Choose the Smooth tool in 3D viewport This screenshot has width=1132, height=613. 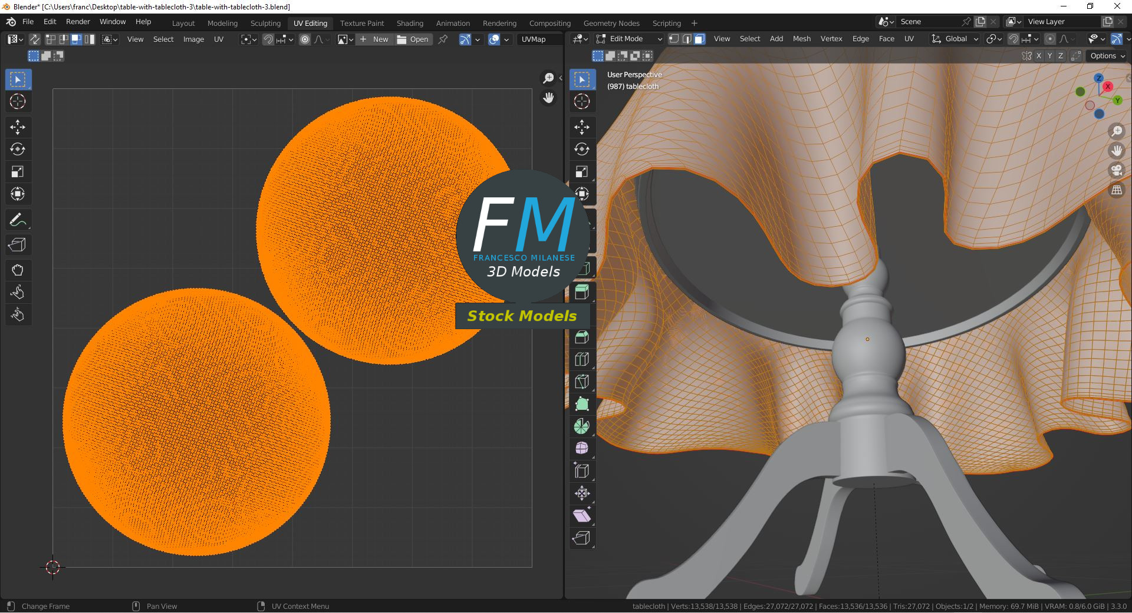coord(582,449)
